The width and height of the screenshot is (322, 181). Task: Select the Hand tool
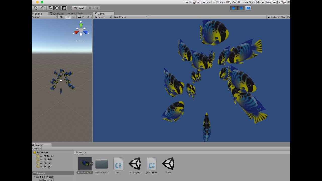coord(35,8)
